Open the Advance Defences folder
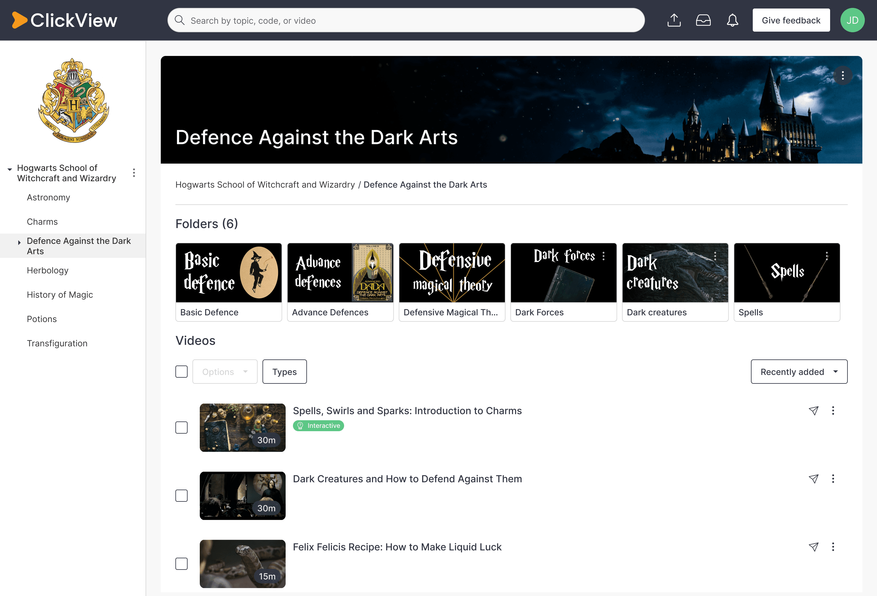 click(x=340, y=282)
